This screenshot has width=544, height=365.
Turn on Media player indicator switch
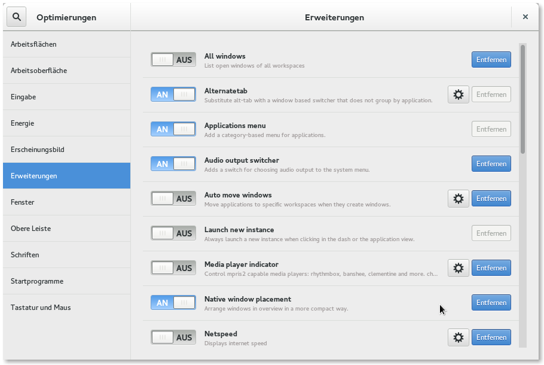click(173, 267)
